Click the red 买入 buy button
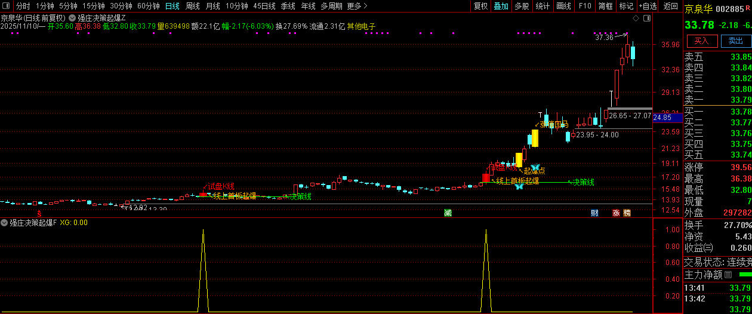 click(x=701, y=41)
